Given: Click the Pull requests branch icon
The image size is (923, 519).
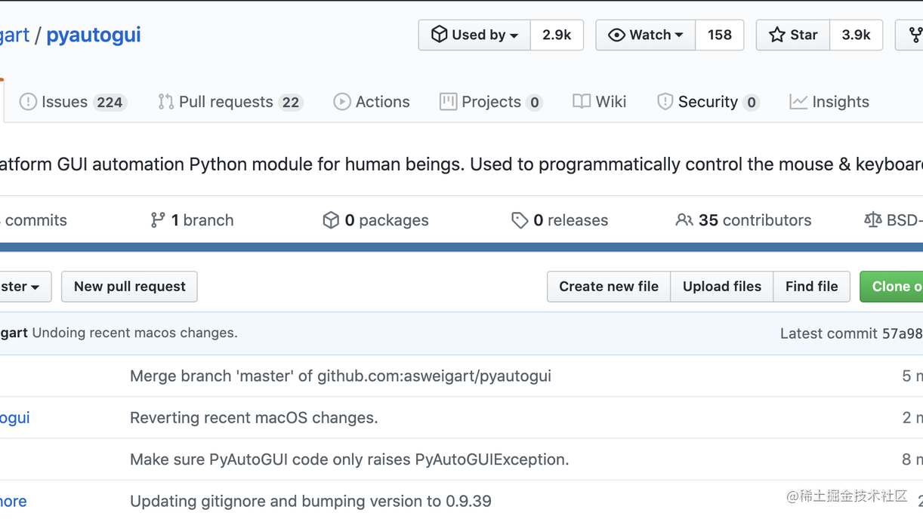Looking at the screenshot, I should [165, 101].
